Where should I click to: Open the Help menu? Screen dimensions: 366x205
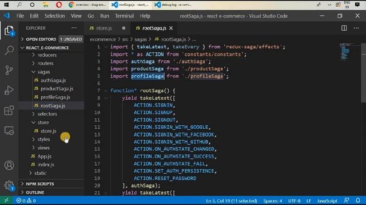coord(145,16)
